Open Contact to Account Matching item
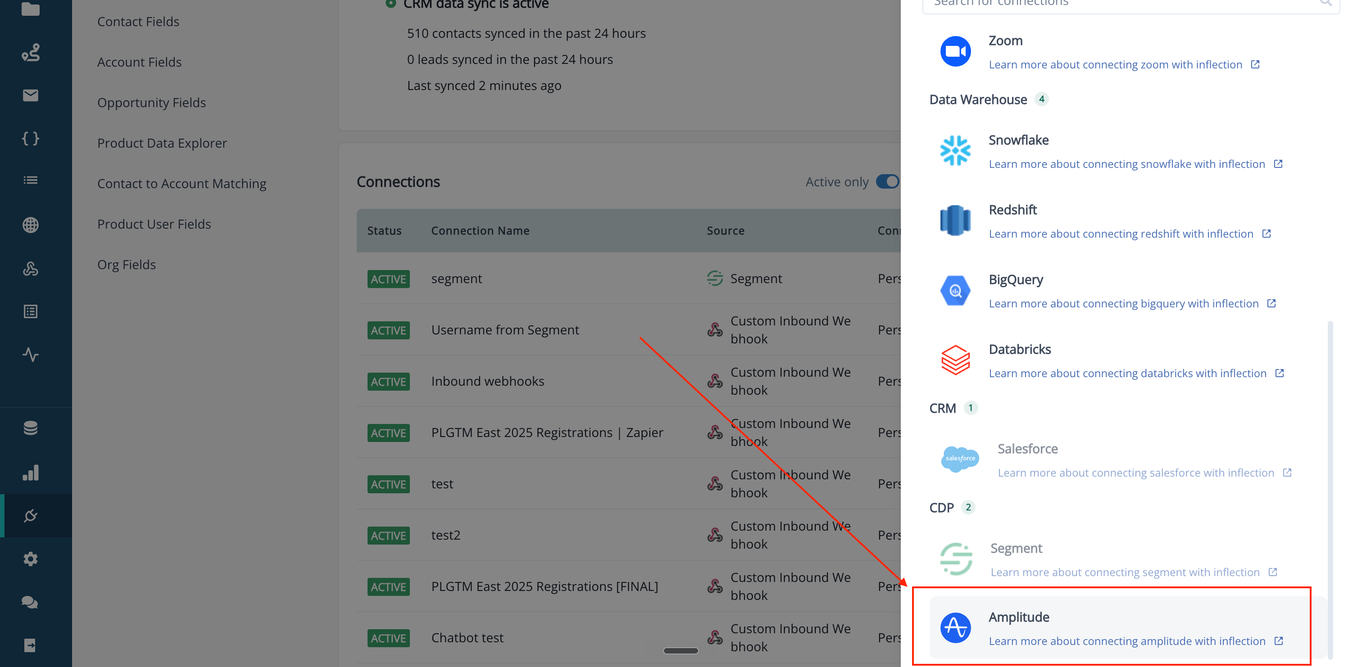Screen dimensions: 1362x667 [x=182, y=183]
